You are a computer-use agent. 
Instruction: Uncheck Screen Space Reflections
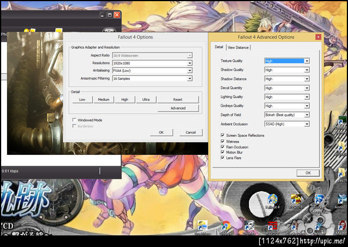tap(222, 135)
